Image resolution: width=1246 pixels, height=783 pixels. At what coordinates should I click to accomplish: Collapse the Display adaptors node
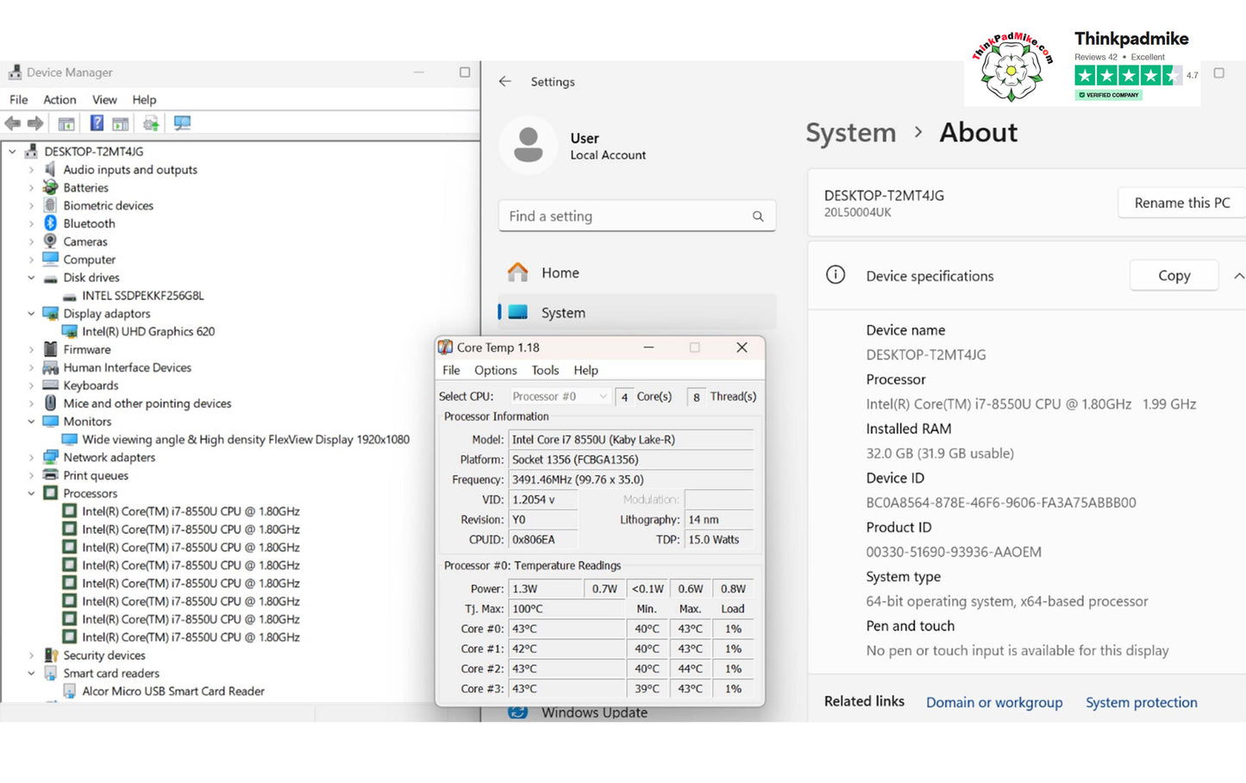click(x=31, y=314)
